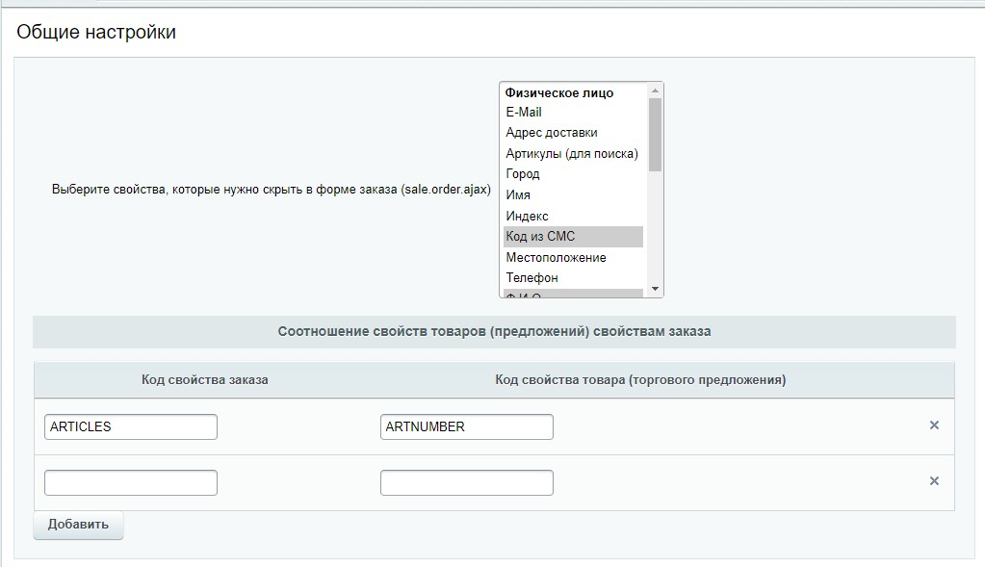Select 'Адрес доставки' in the list
Viewport: 985px width, 567px height.
552,133
